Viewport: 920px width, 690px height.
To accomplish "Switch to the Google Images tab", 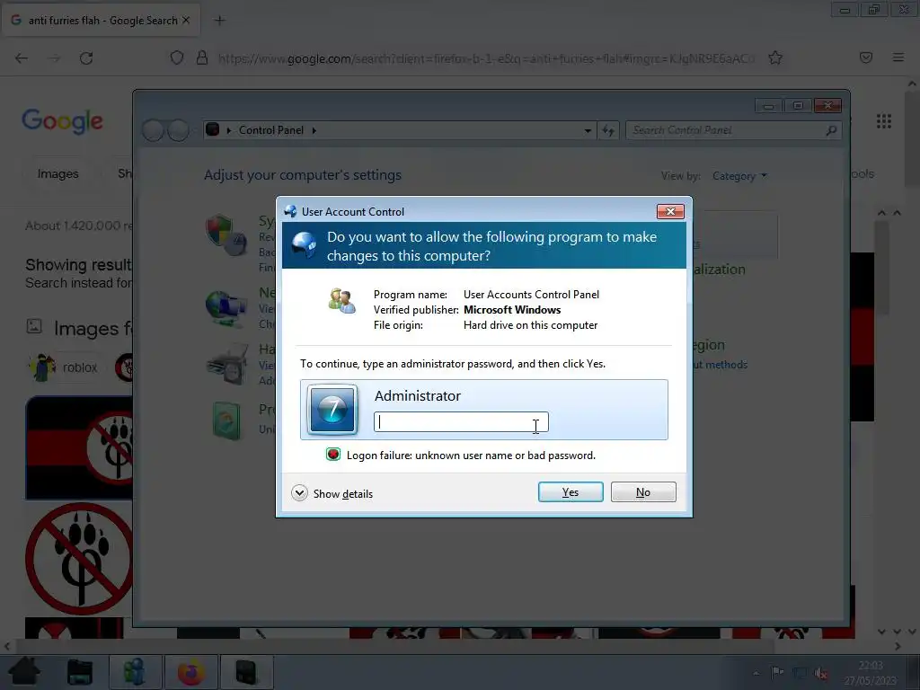I will (x=57, y=173).
